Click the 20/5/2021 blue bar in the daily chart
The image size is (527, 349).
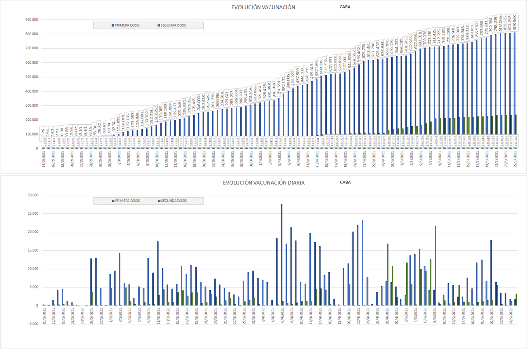(x=491, y=273)
